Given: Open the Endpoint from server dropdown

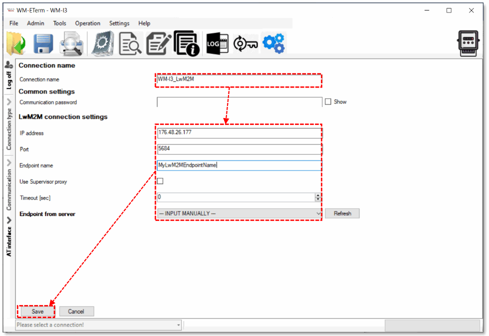Looking at the screenshot, I should pos(318,213).
